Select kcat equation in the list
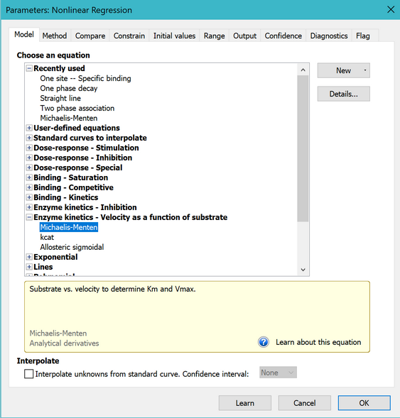The image size is (400, 418). click(47, 237)
